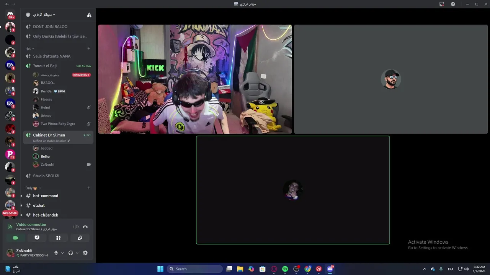The image size is (490, 275).
Task: Open the first EA server with badge 1
Action: 10,65
